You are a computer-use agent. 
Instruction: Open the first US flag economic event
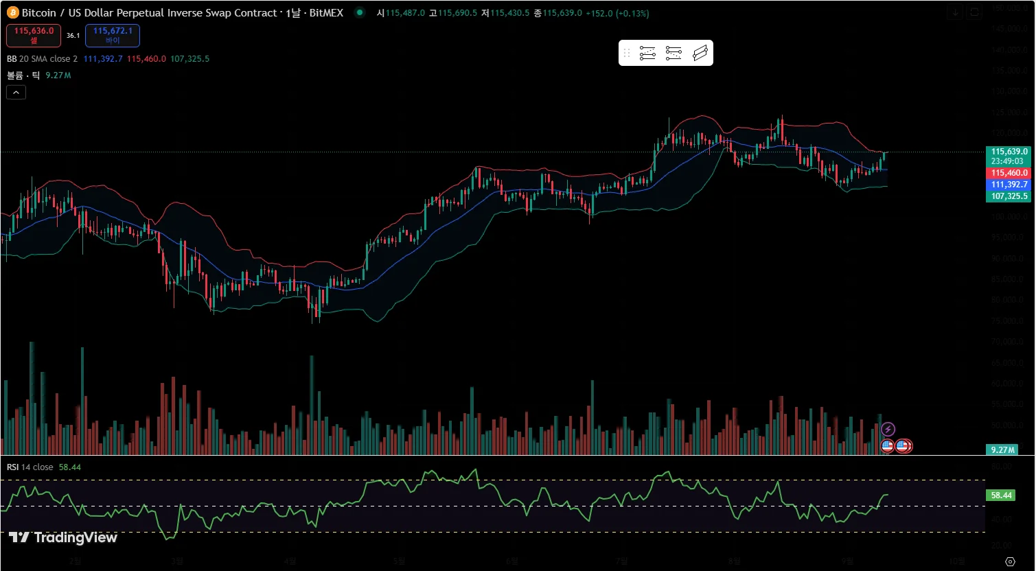[x=887, y=446]
